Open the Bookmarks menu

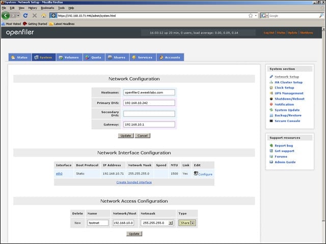pyautogui.click(x=47, y=8)
